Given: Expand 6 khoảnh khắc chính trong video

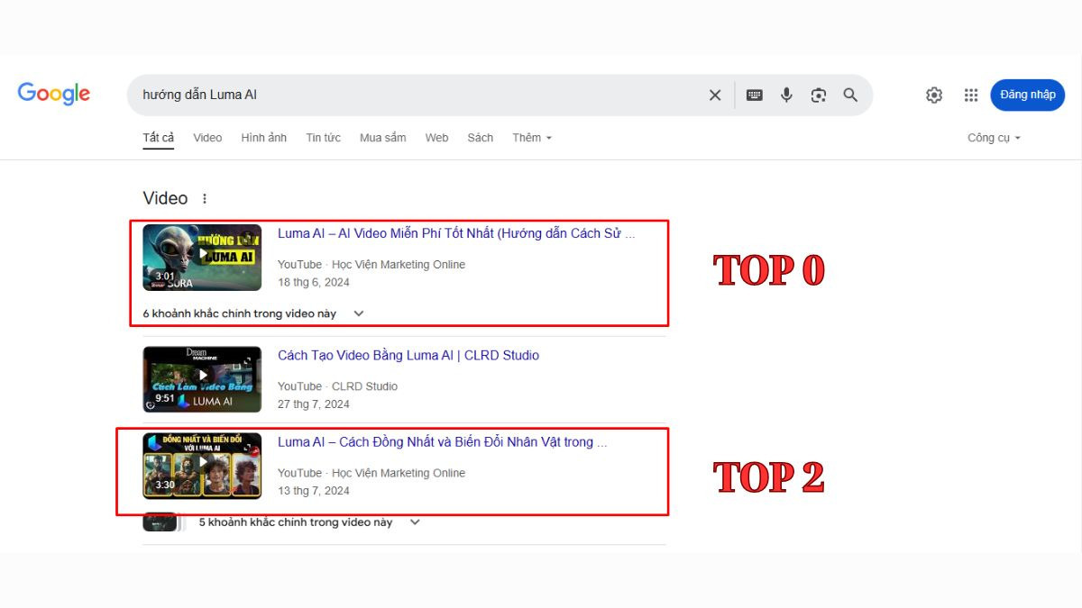Looking at the screenshot, I should click(253, 313).
